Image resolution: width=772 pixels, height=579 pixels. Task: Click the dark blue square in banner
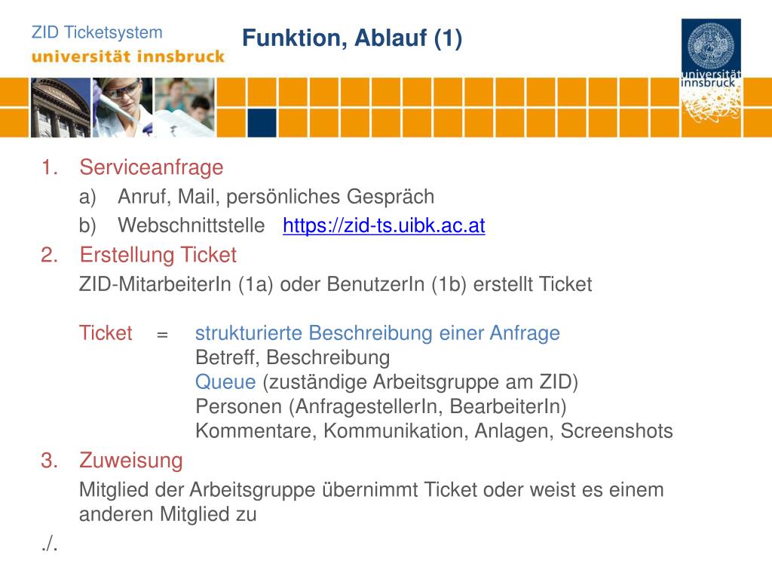[262, 123]
